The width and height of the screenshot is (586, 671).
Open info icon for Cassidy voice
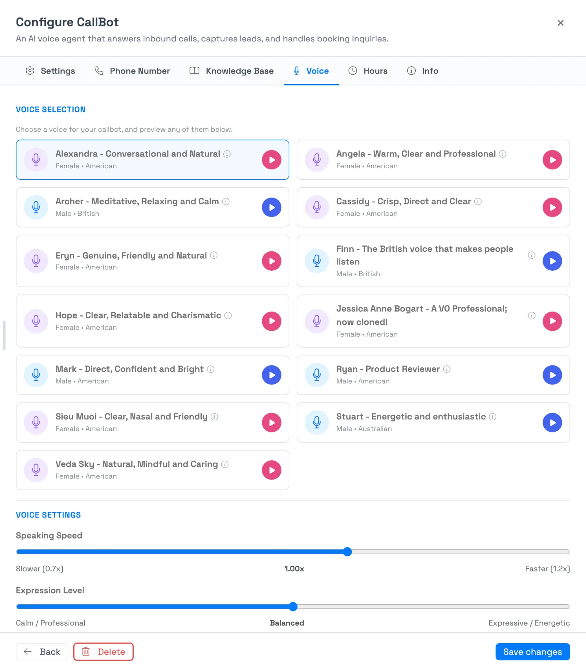pyautogui.click(x=478, y=202)
